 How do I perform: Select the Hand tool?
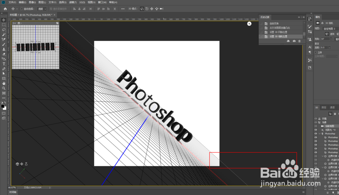click(4, 83)
